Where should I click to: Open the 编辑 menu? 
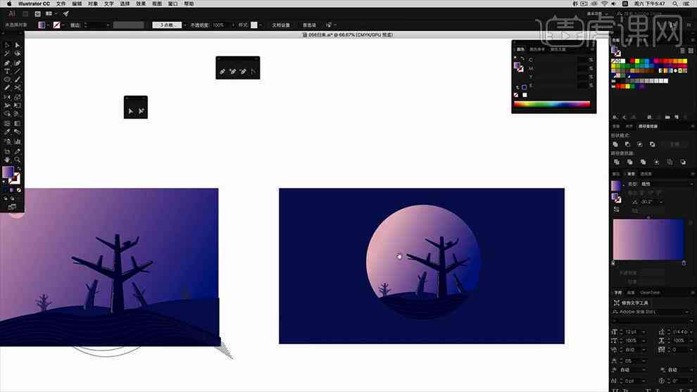click(x=77, y=4)
